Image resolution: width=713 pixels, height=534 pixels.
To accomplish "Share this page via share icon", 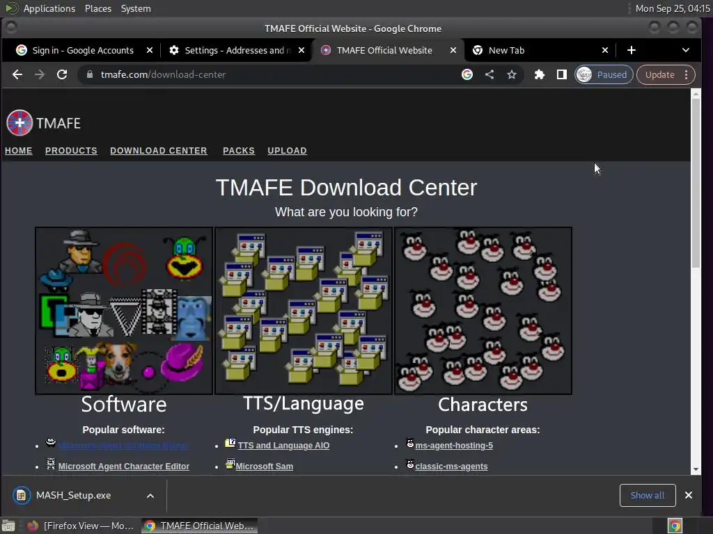I will [x=489, y=74].
